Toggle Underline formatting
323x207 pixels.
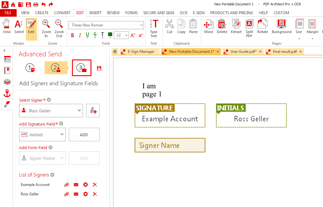tap(88, 36)
